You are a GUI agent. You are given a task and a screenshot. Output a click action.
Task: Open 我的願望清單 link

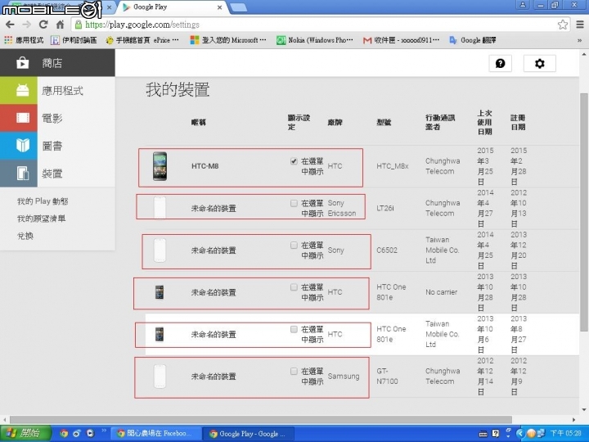[x=42, y=219]
